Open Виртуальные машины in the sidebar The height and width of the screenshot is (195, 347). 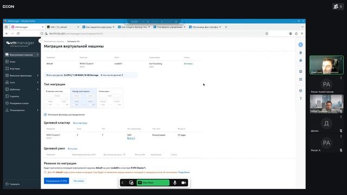click(x=22, y=55)
